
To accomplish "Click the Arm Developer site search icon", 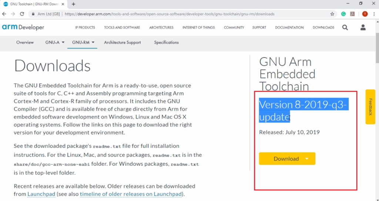I will pyautogui.click(x=345, y=27).
